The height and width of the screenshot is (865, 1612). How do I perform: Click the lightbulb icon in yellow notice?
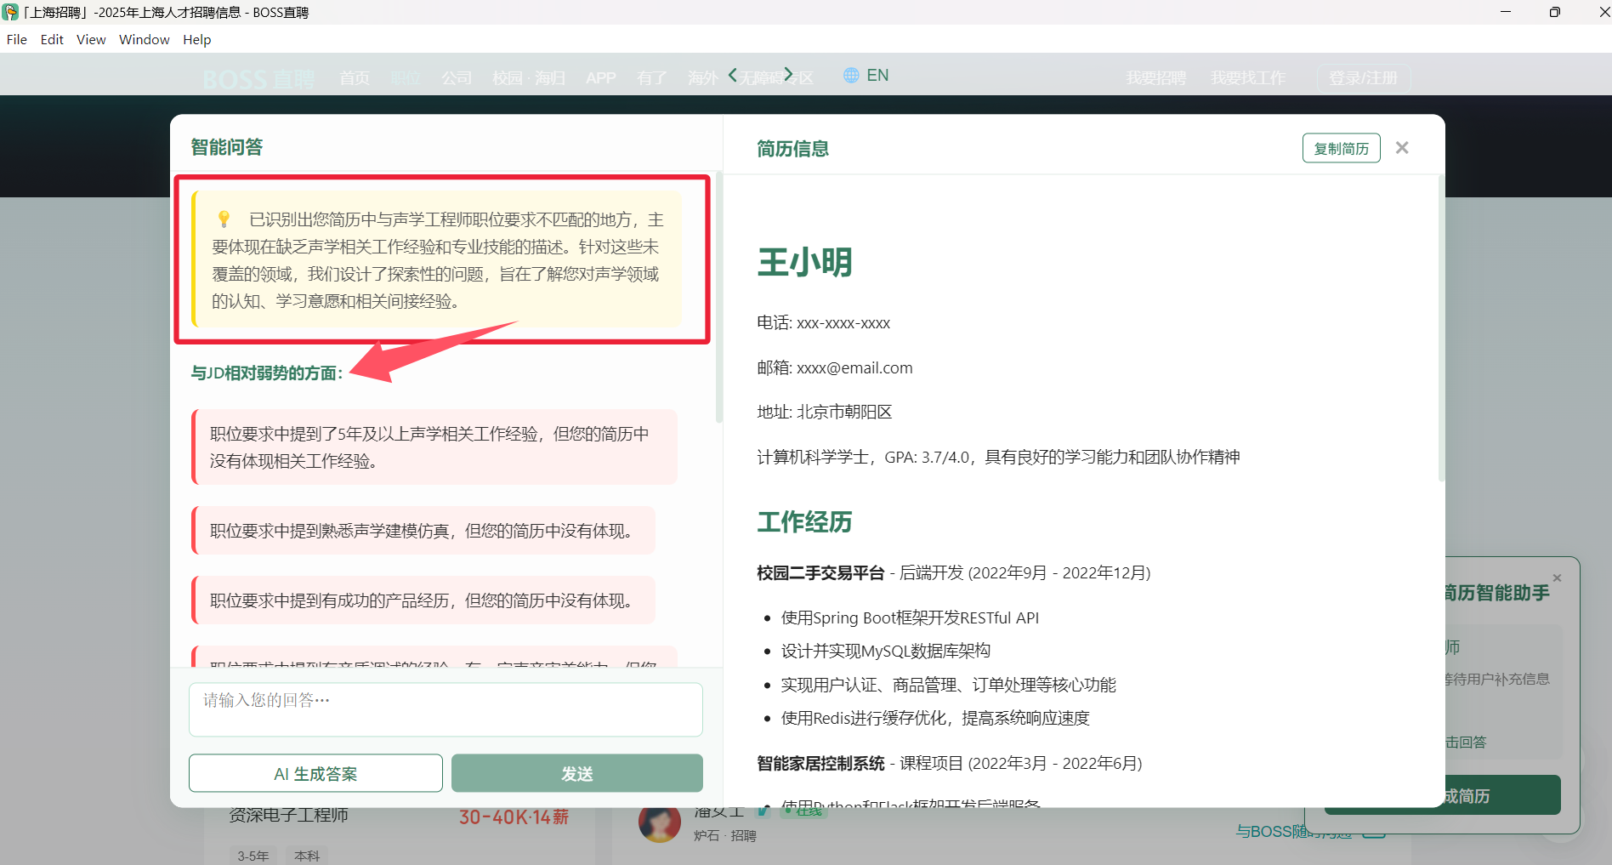point(224,219)
